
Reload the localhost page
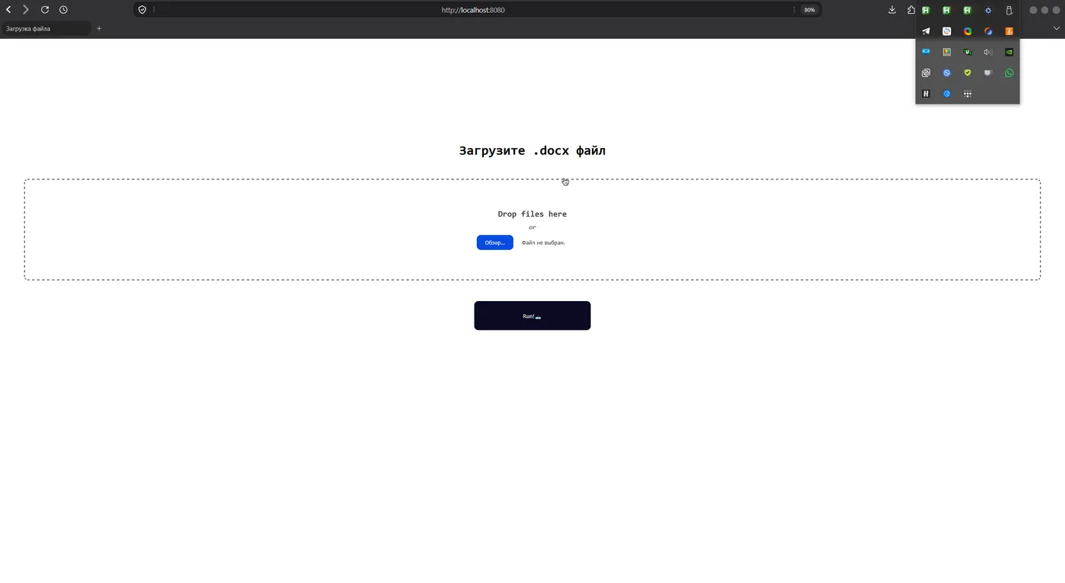tap(45, 10)
